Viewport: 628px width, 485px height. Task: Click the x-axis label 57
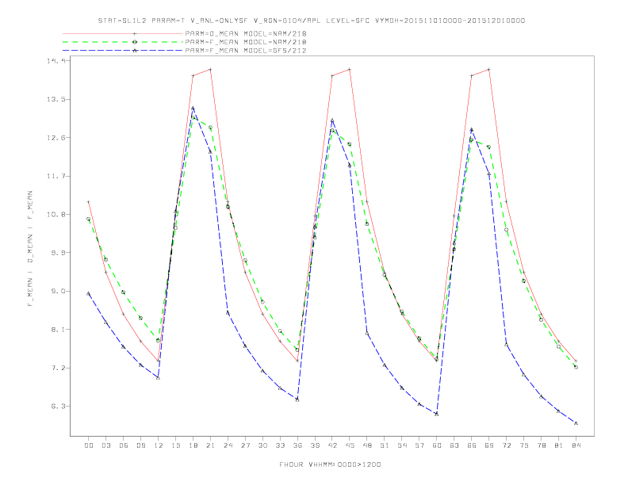[419, 445]
